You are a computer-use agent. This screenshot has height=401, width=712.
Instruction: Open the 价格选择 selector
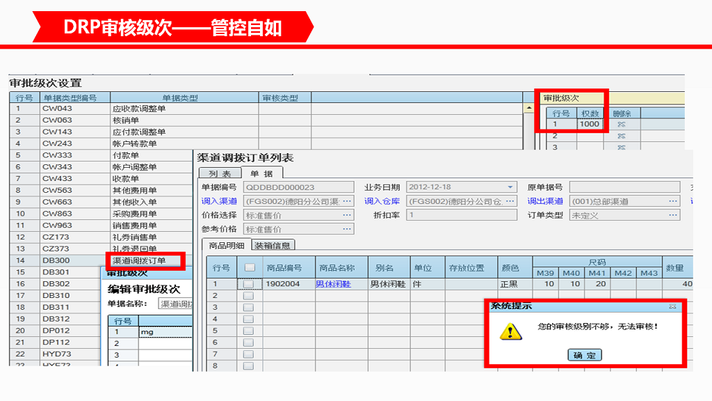coord(347,215)
